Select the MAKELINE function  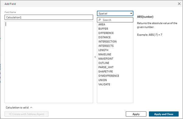[x=105, y=54]
